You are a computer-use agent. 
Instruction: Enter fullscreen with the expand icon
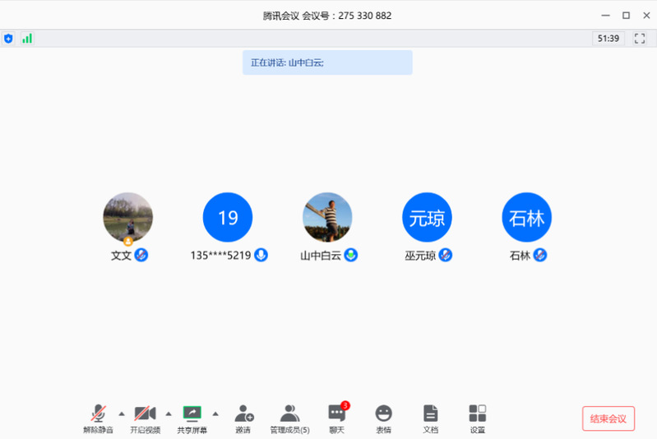[640, 38]
